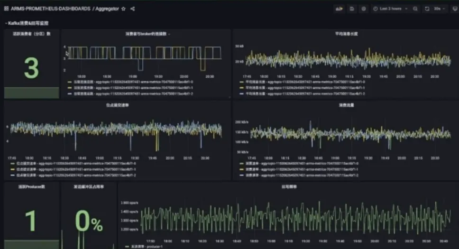Open the 回写频率 panel title menu

(289, 186)
